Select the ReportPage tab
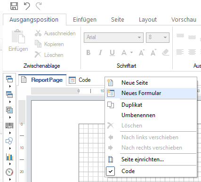The image size is (201, 182). (x=42, y=80)
